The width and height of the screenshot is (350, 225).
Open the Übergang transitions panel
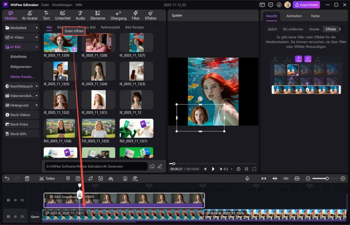coord(118,14)
